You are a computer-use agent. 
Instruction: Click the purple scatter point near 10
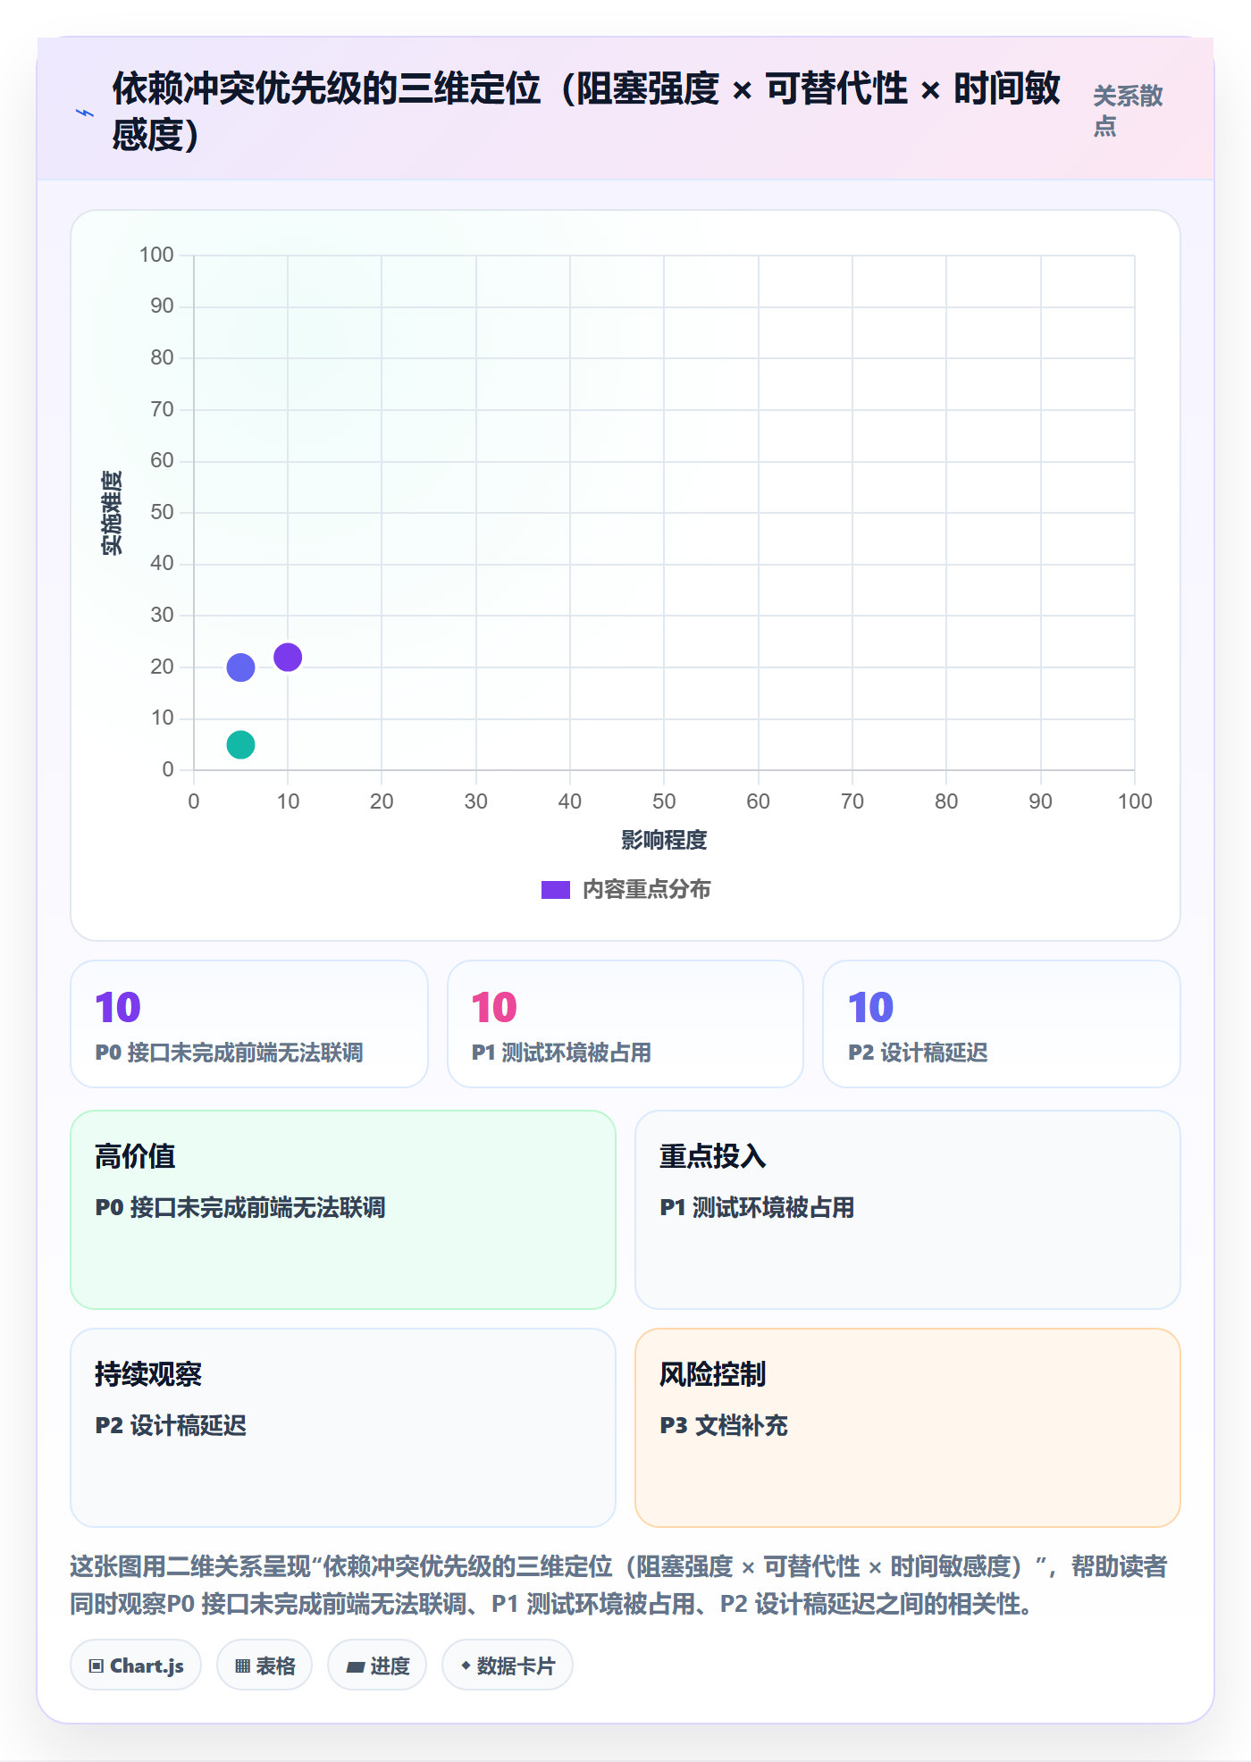click(288, 658)
